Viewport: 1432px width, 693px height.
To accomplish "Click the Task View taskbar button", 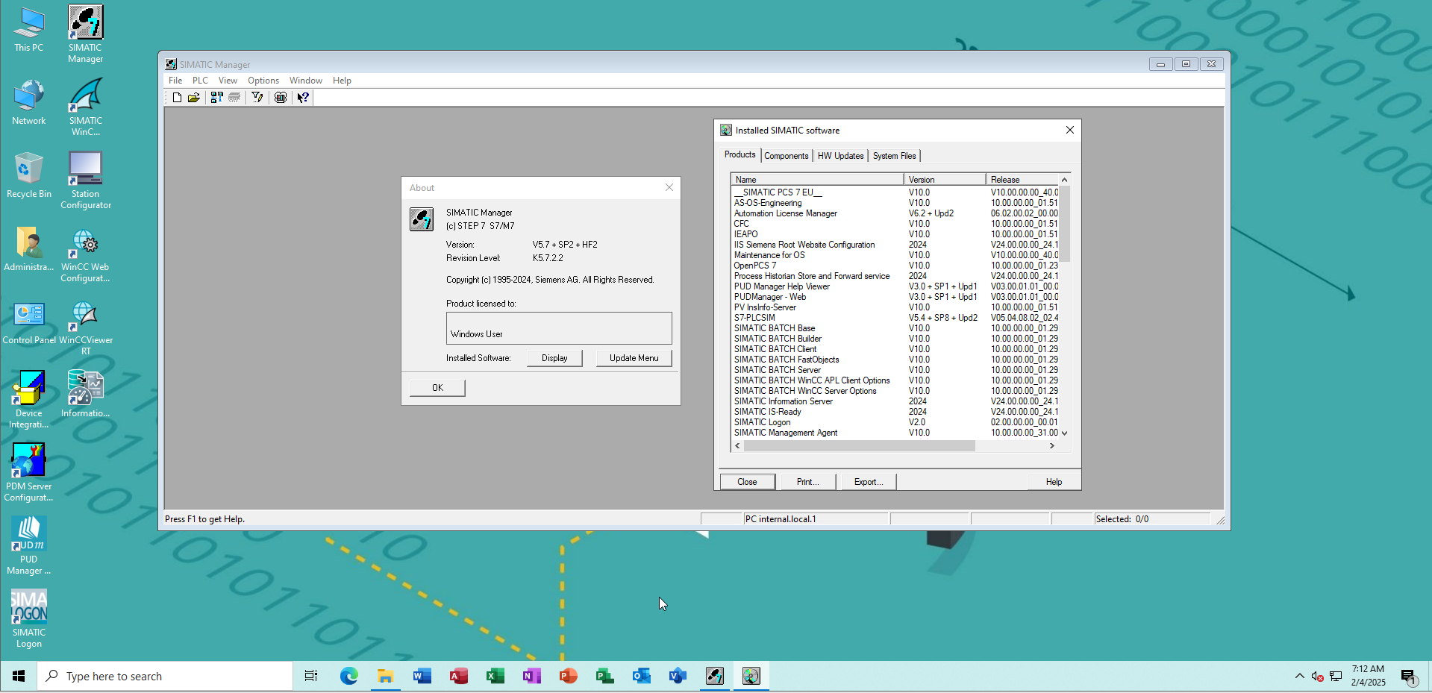I will 311,676.
